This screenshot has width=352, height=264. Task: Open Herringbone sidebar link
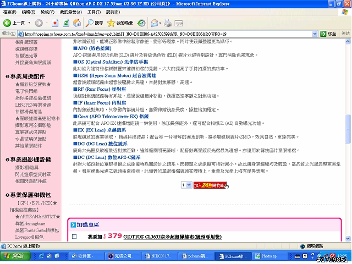coord(30,224)
